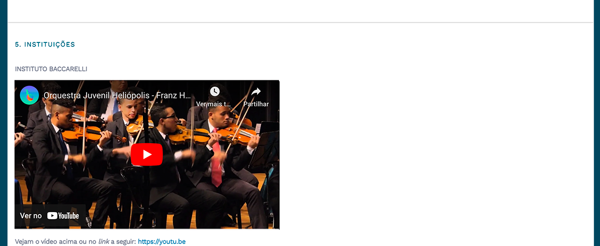This screenshot has width=600, height=246.
Task: Click the Share arrow icon
Action: click(256, 91)
